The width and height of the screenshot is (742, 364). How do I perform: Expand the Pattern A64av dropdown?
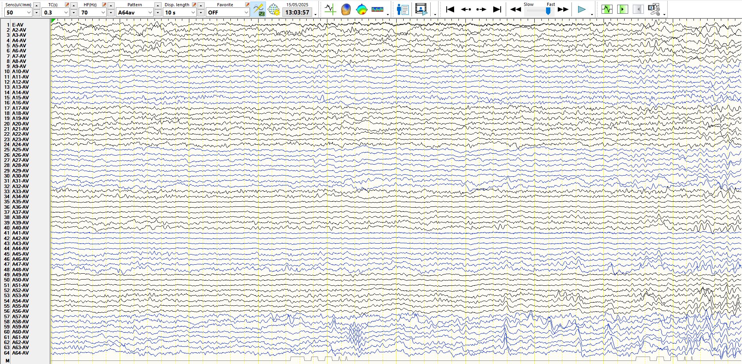point(150,13)
